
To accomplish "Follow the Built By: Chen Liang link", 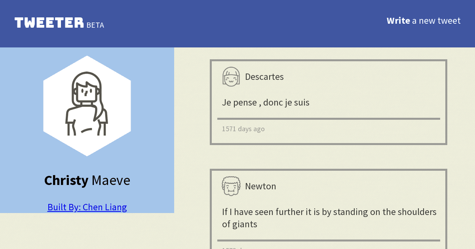I will click(87, 207).
